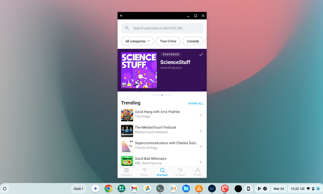The width and height of the screenshot is (323, 194).
Task: Subscribe to Good Hang with Amy Poehler
Action: coord(201,115)
